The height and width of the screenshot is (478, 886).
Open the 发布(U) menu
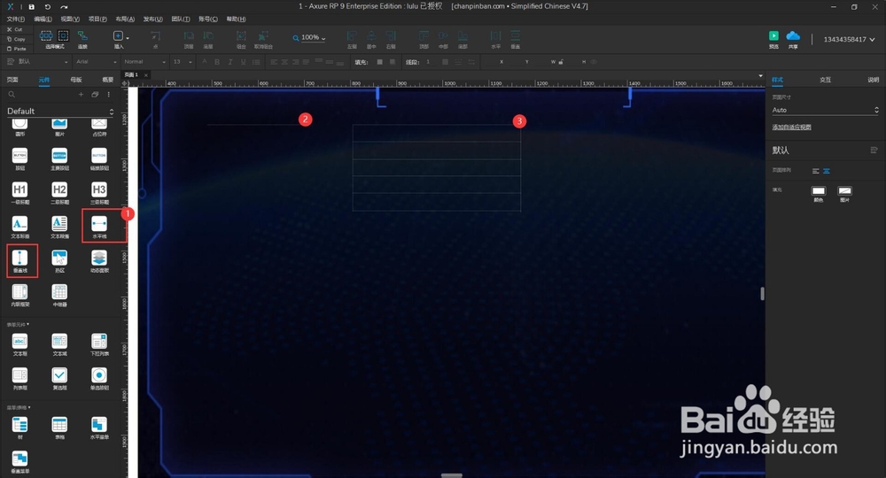[x=152, y=19]
